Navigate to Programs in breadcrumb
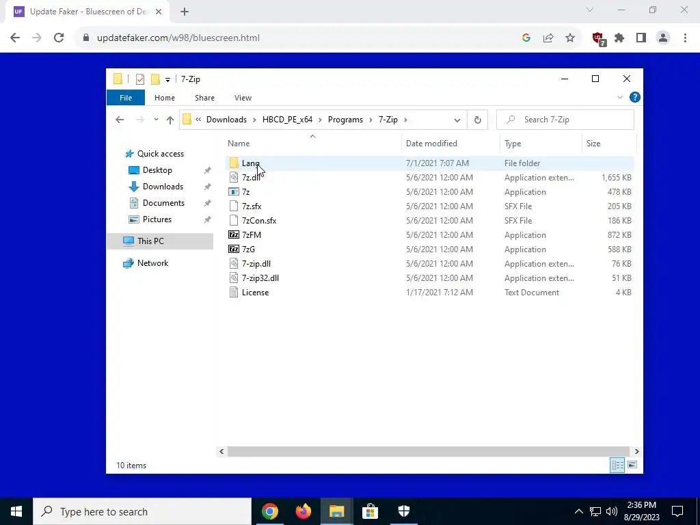 pos(345,120)
